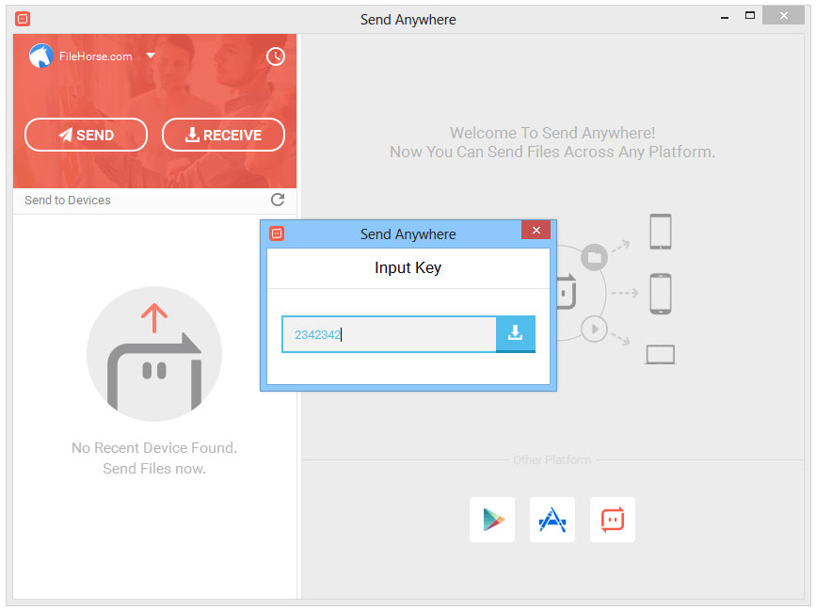Click the laptop device illustration icon
Image resolution: width=816 pixels, height=611 pixels.
(660, 355)
